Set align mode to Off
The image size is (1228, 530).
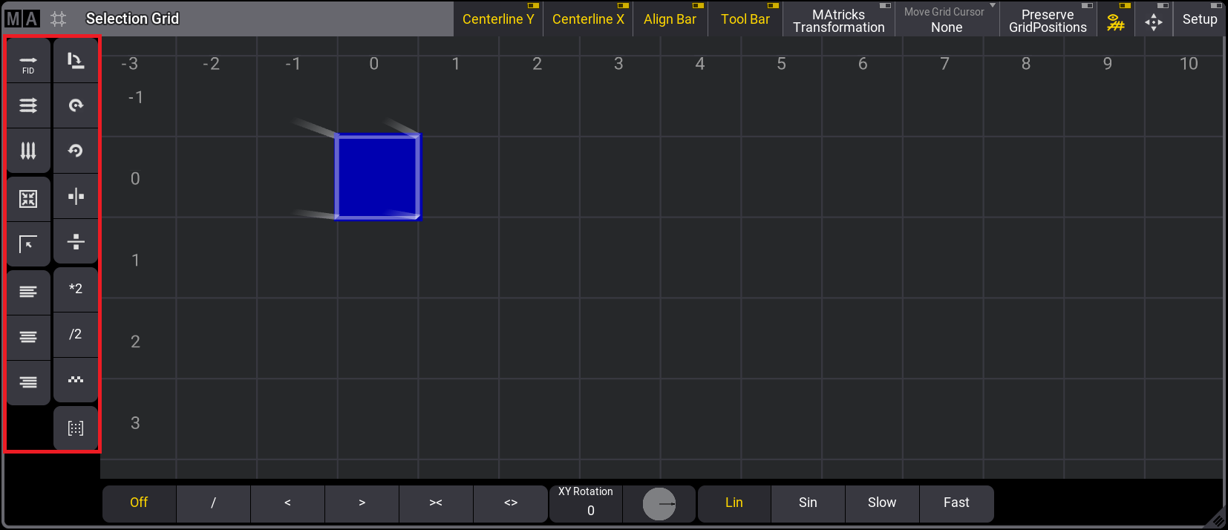pyautogui.click(x=139, y=503)
